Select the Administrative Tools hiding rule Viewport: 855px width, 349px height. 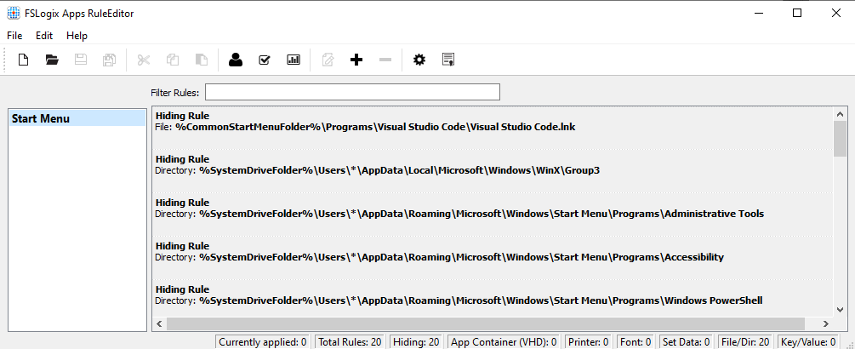[x=493, y=213]
